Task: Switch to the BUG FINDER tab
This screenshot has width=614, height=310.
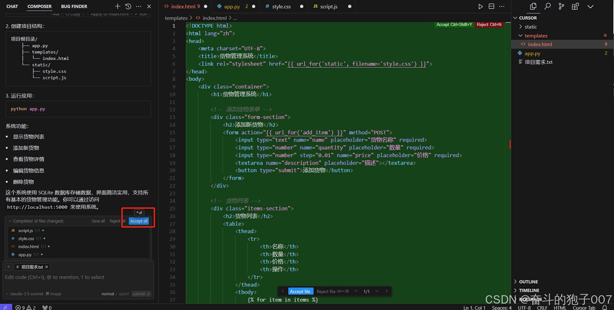Action: point(74,6)
